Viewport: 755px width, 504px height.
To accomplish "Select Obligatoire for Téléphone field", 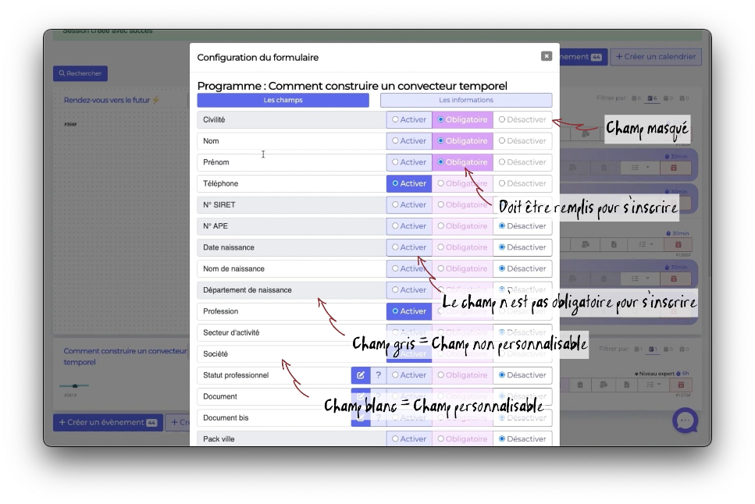I will pos(462,184).
